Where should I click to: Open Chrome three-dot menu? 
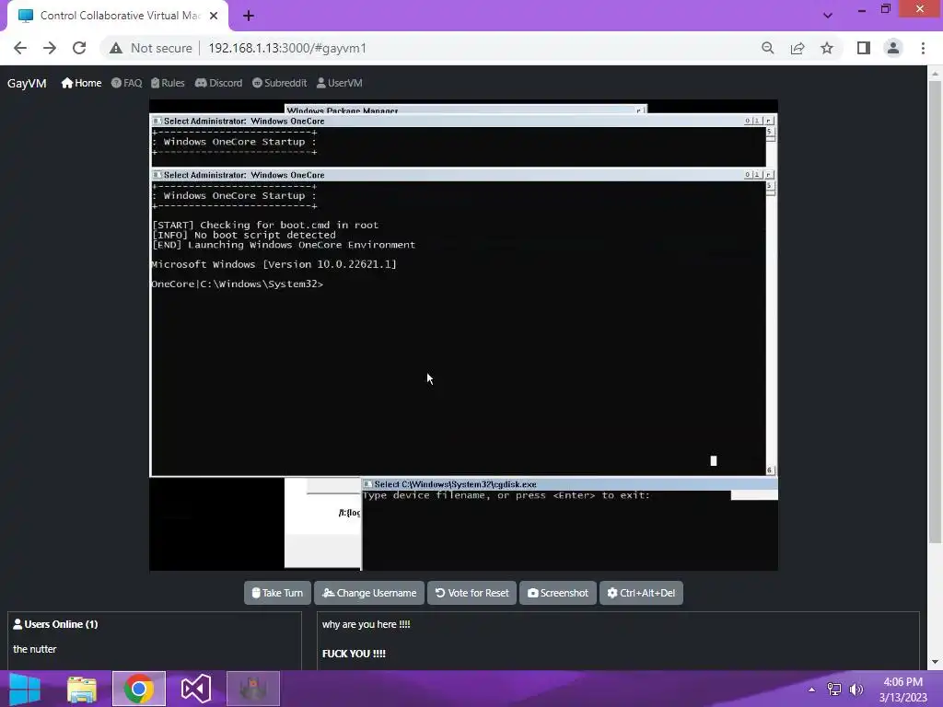point(923,48)
